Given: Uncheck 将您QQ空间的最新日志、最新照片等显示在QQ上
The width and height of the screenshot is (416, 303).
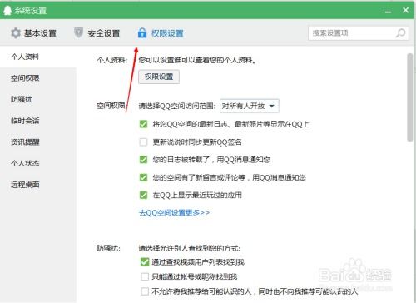Looking at the screenshot, I should tap(143, 124).
